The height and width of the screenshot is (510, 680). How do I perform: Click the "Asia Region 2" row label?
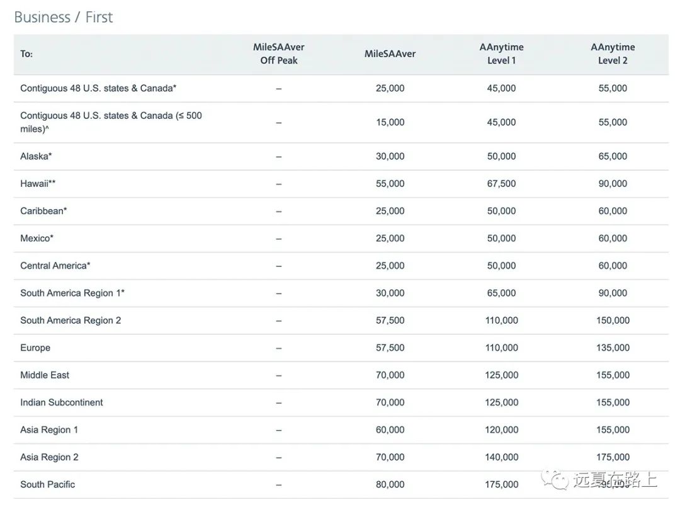[50, 456]
